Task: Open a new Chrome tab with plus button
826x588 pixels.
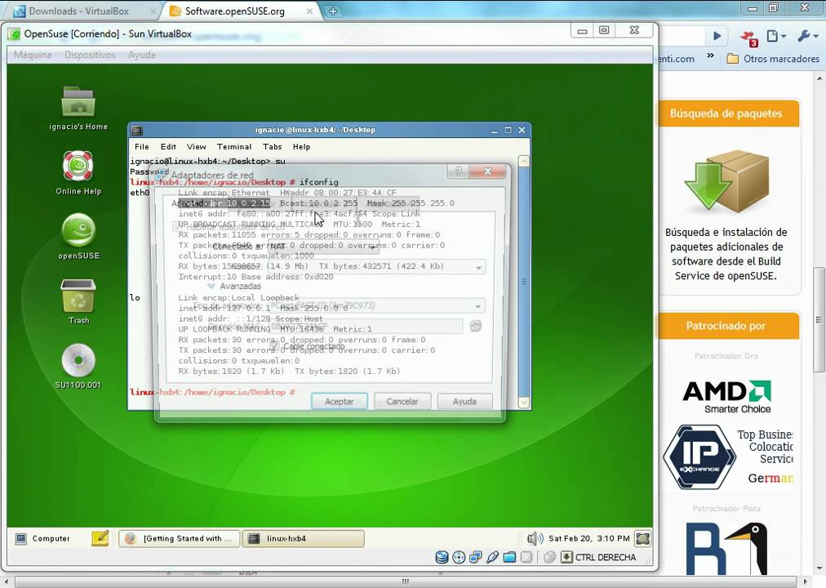Action: 333,11
